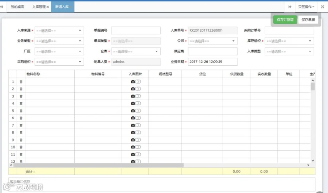This screenshot has height=193, width=328.
Task: Toggle the 入库图片 switch in row 8
Action: pos(138,132)
